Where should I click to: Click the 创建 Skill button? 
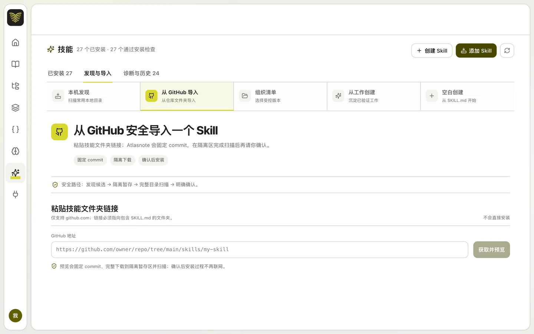click(x=432, y=50)
